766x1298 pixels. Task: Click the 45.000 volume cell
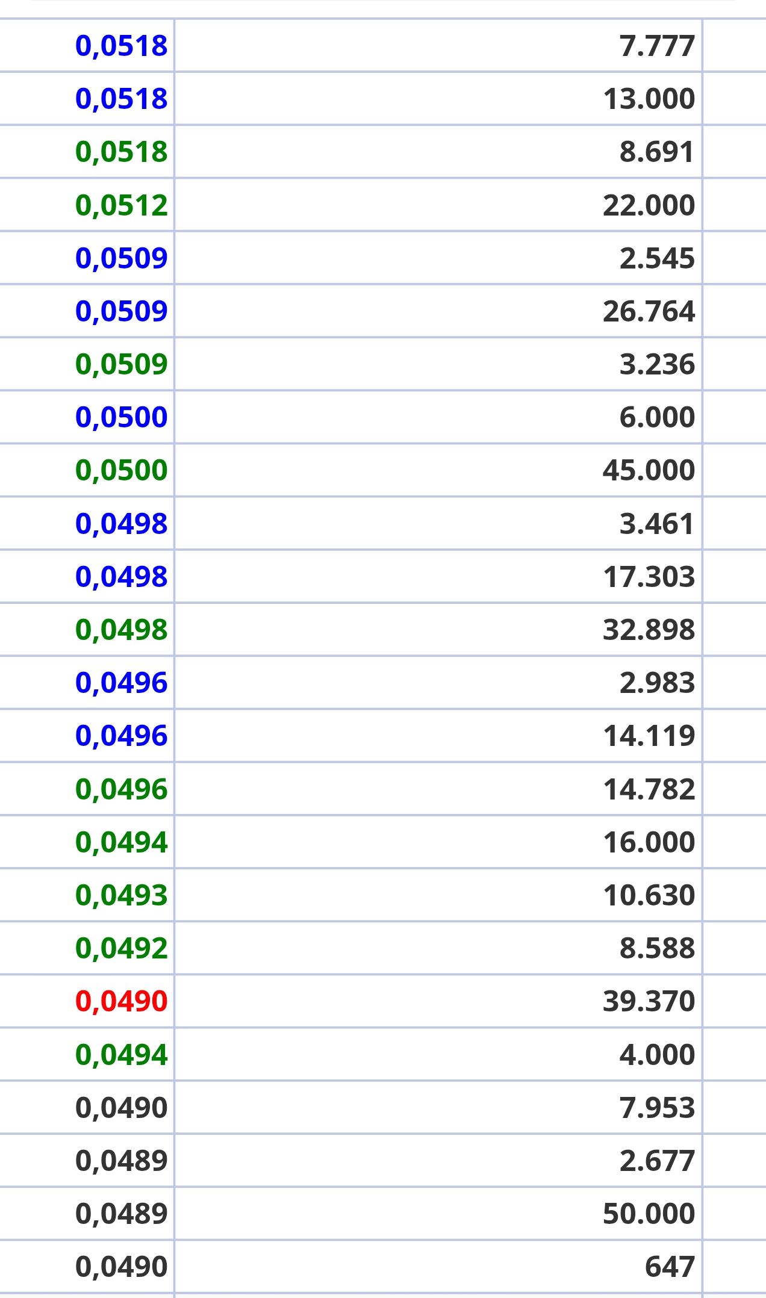[x=438, y=470]
